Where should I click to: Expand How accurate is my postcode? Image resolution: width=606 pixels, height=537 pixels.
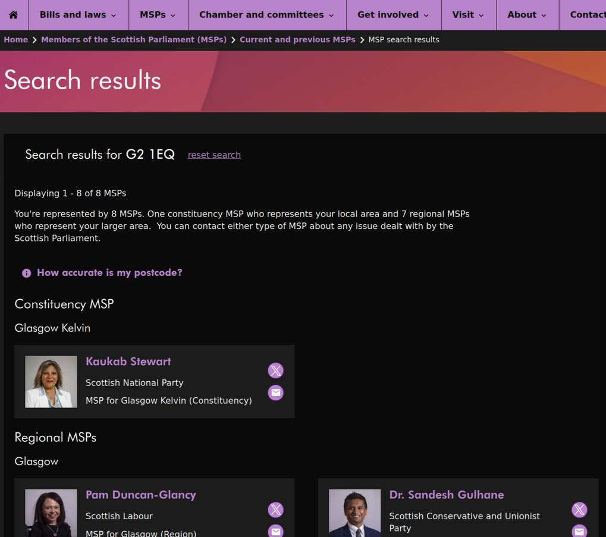pyautogui.click(x=109, y=272)
